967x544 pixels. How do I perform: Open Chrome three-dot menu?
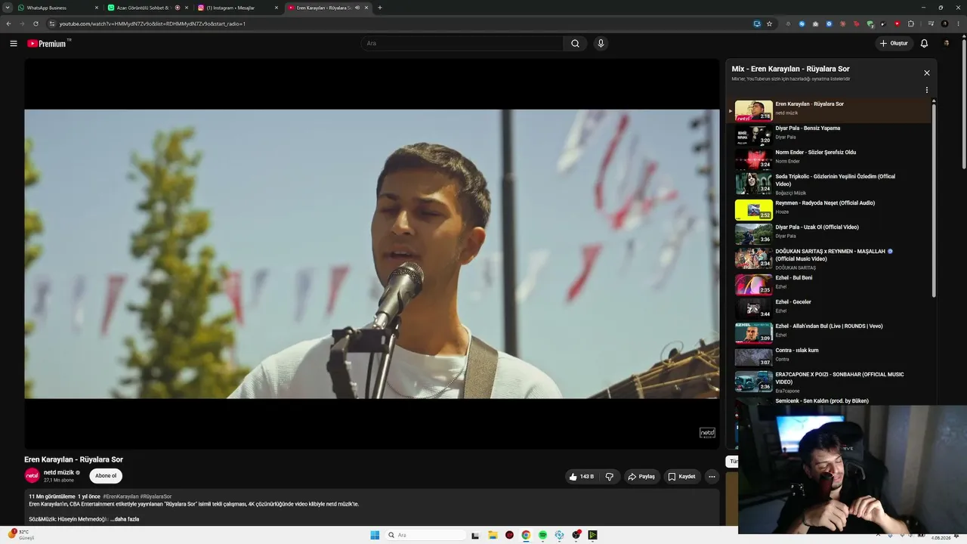click(x=957, y=23)
